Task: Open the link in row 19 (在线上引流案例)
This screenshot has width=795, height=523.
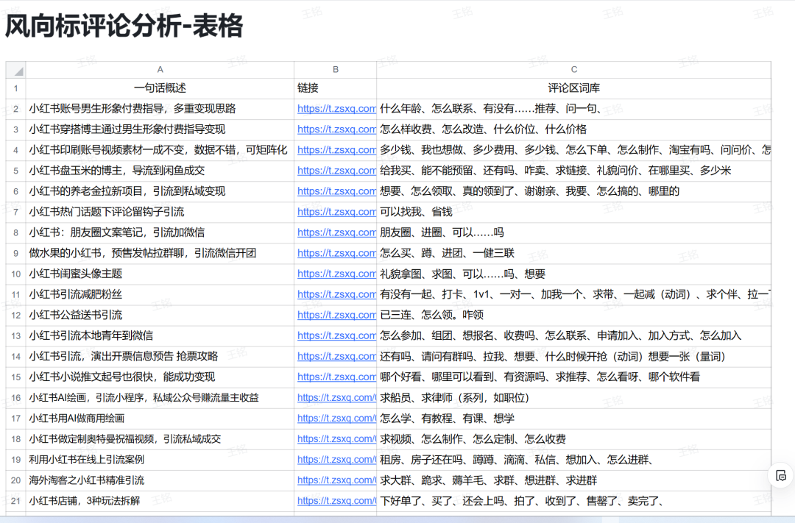Action: point(336,460)
